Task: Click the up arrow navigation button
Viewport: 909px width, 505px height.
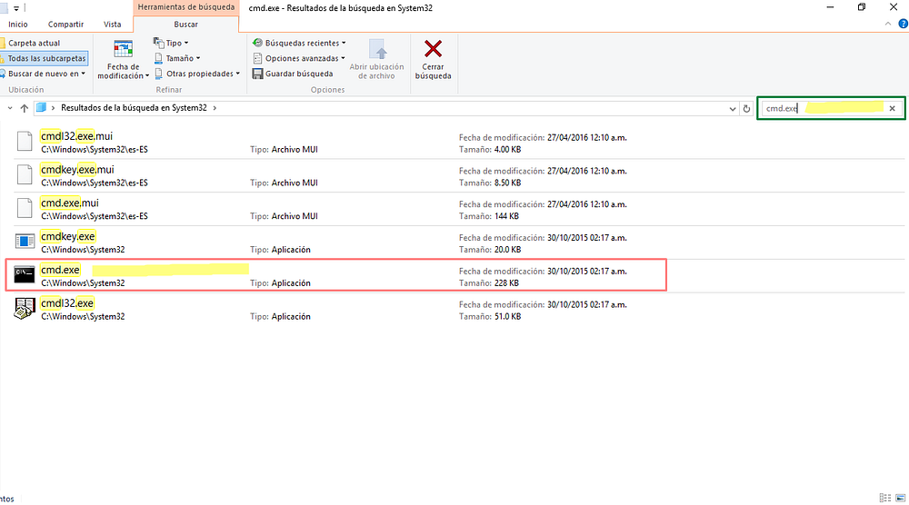Action: pos(24,108)
